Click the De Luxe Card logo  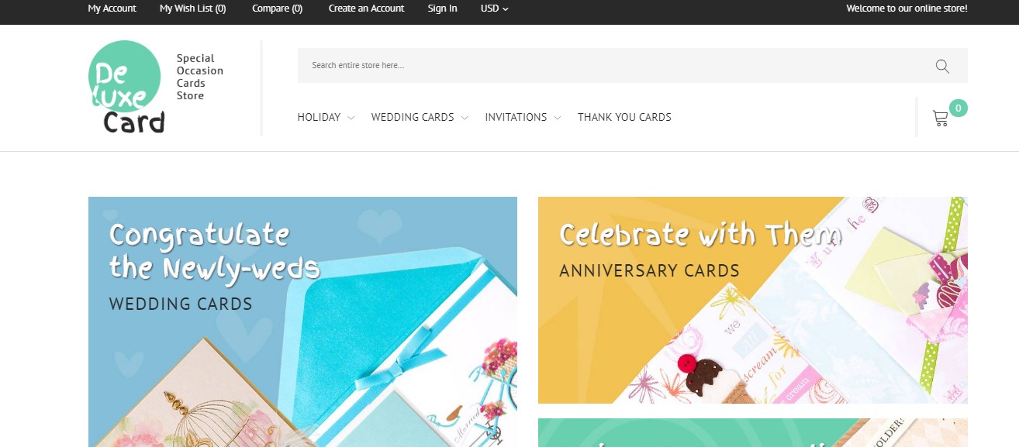tap(126, 87)
